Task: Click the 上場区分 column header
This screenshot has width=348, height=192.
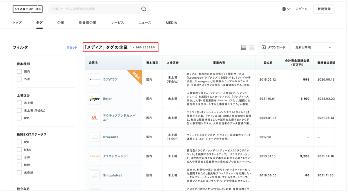Action: pyautogui.click(x=173, y=63)
